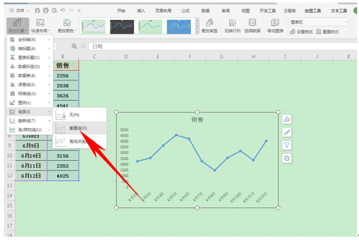359x240 pixels.
Task: Select the blue filled chart style thumbnail
Action: [x=179, y=27]
